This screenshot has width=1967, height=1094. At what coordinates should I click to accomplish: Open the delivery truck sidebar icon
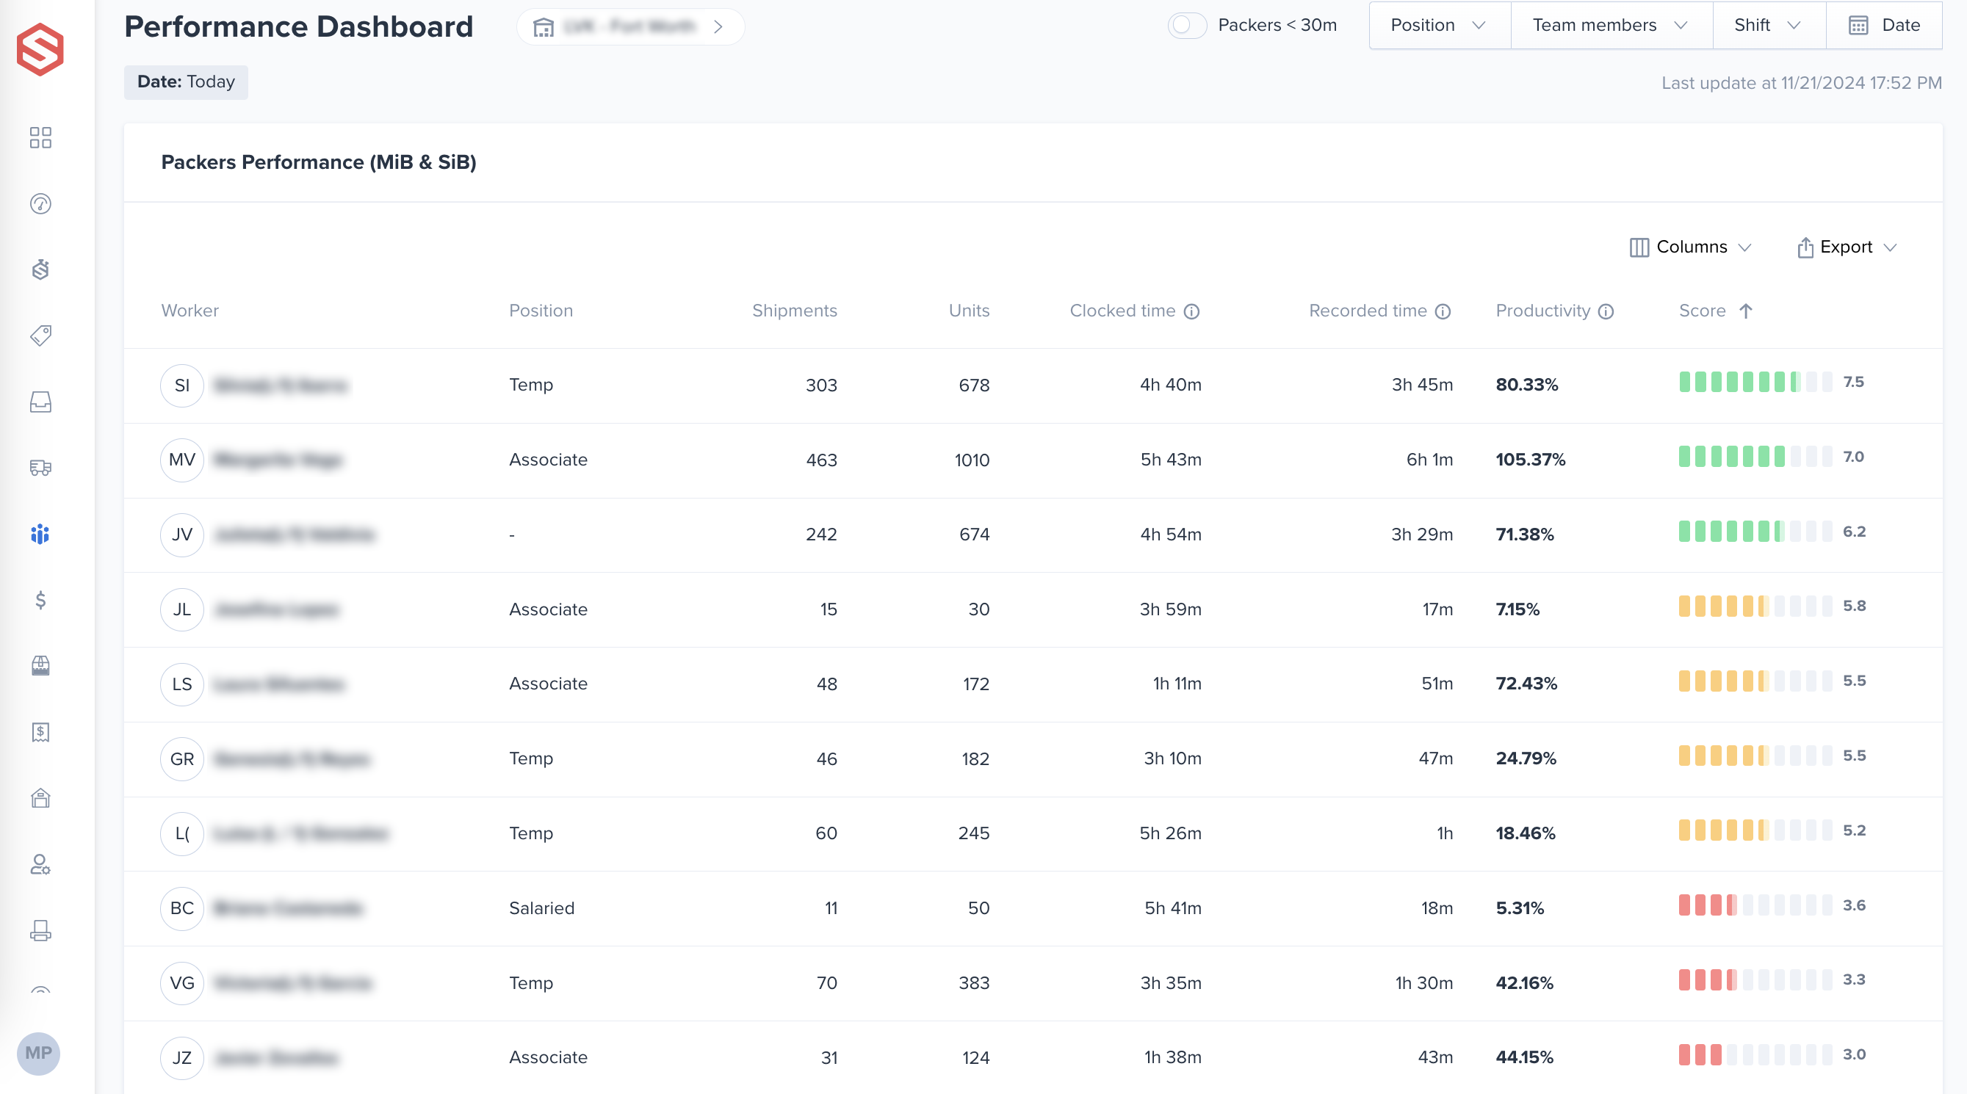[40, 467]
